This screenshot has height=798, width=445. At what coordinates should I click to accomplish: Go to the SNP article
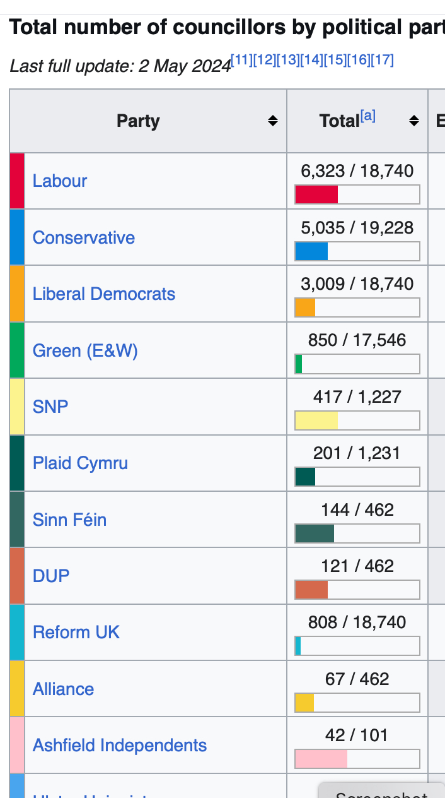tap(50, 407)
